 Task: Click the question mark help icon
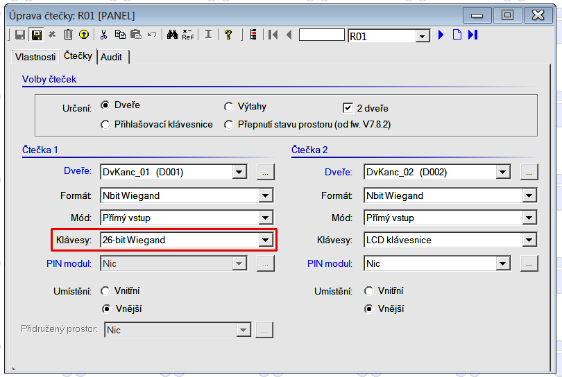click(x=228, y=35)
